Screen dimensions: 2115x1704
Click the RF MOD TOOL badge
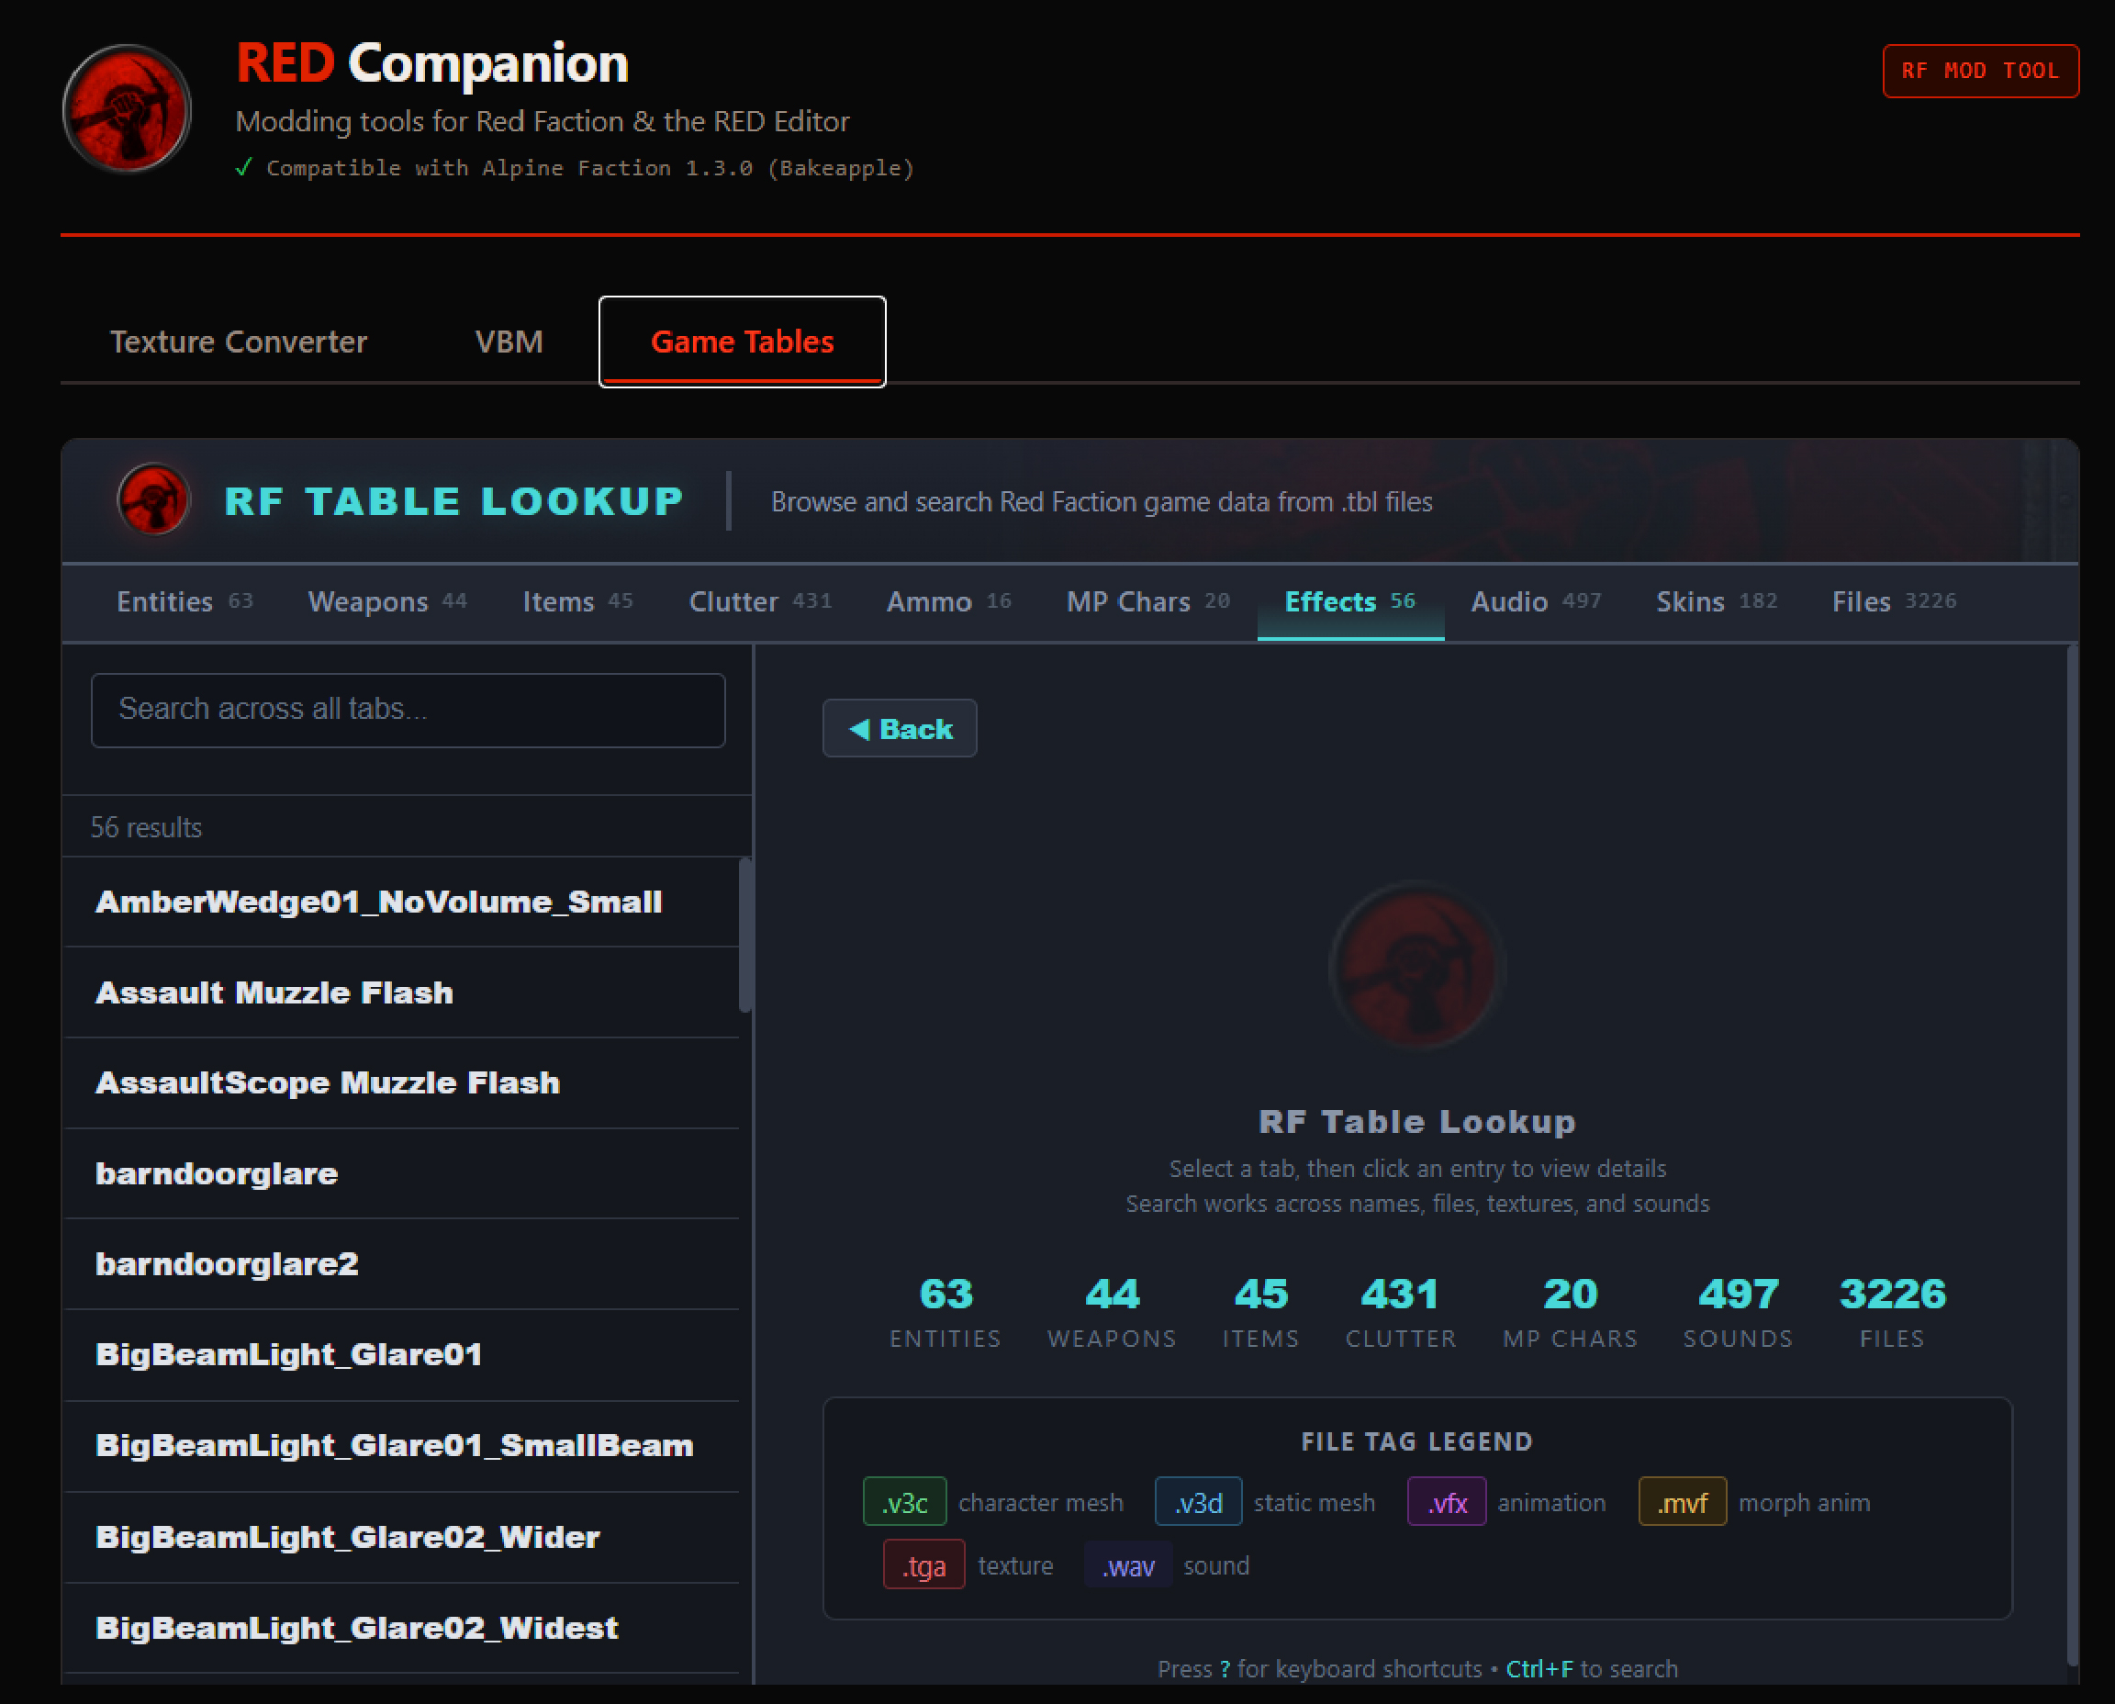click(x=1979, y=71)
